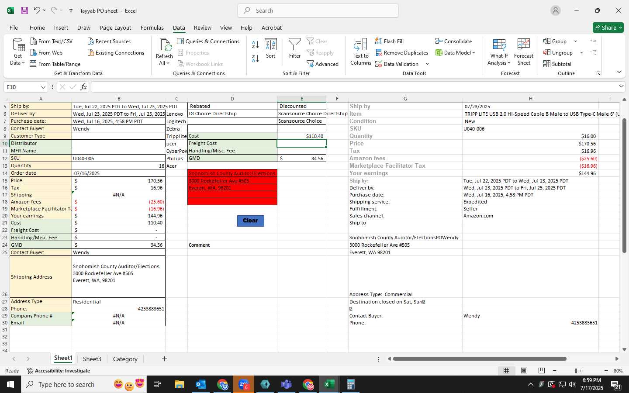Screen dimensions: 629x393
Task: Click the blue Clear button in sheet
Action: click(x=250, y=221)
